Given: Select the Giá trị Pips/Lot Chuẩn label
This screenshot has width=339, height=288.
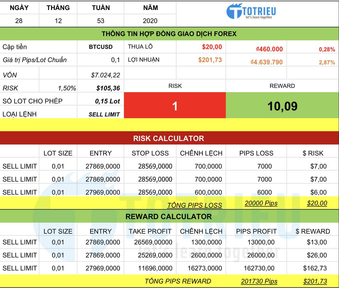Looking at the screenshot, I should pos(35,60).
